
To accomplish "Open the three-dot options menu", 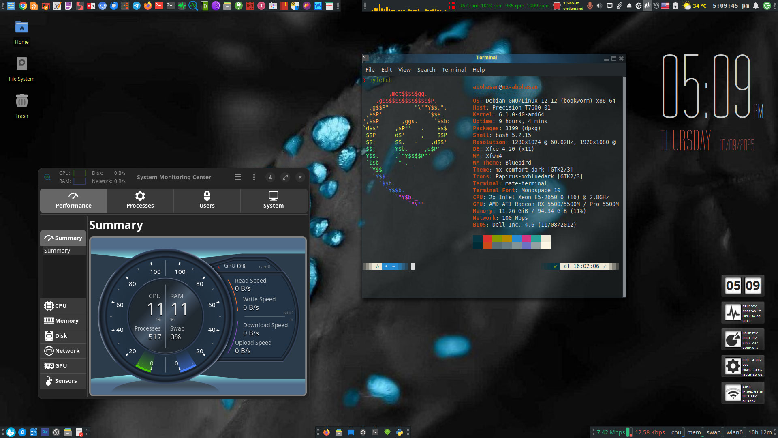I will tap(254, 177).
